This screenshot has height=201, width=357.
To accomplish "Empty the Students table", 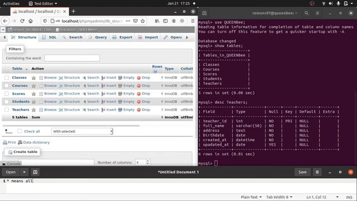I will [127, 102].
